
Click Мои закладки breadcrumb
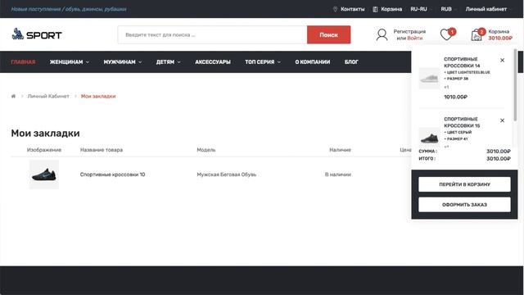point(98,97)
